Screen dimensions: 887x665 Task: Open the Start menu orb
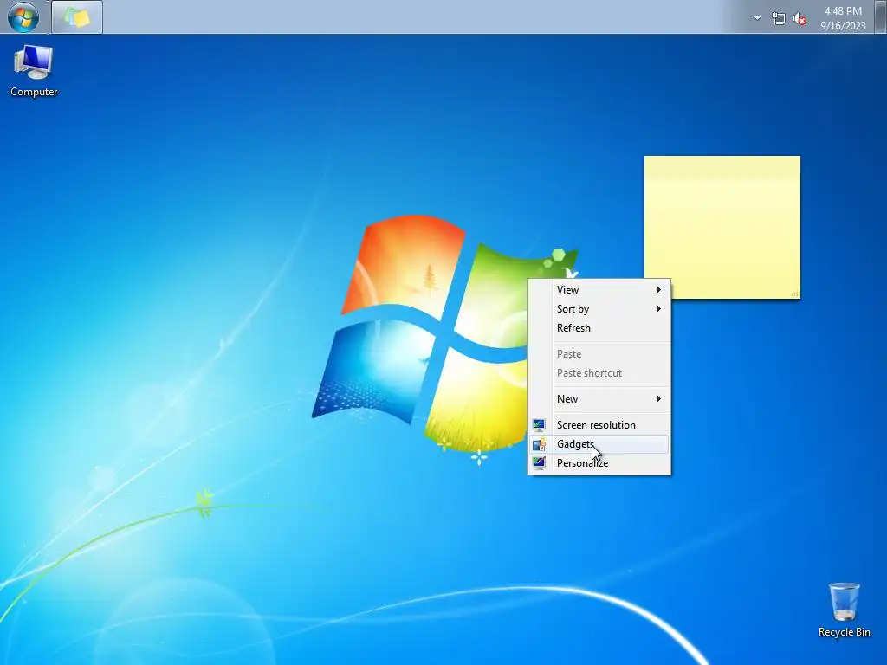(x=23, y=17)
